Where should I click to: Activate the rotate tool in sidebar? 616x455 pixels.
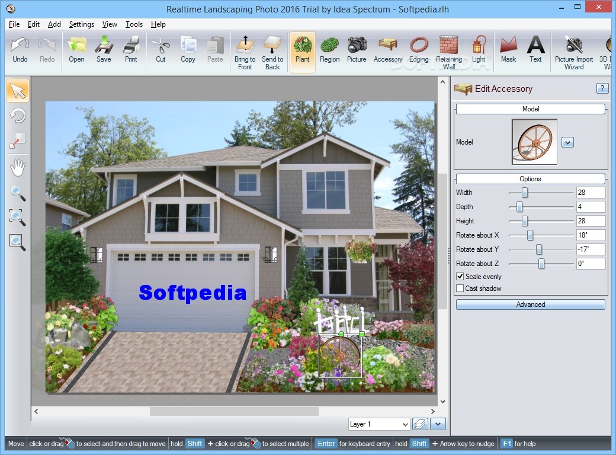pos(18,116)
